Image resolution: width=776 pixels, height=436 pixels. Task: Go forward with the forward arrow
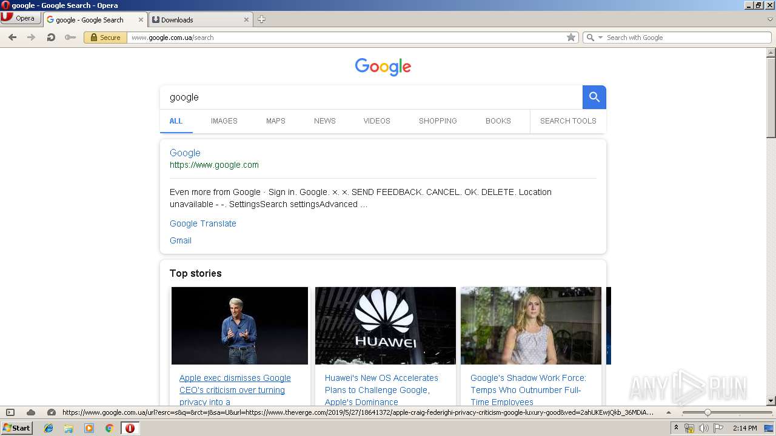point(32,38)
